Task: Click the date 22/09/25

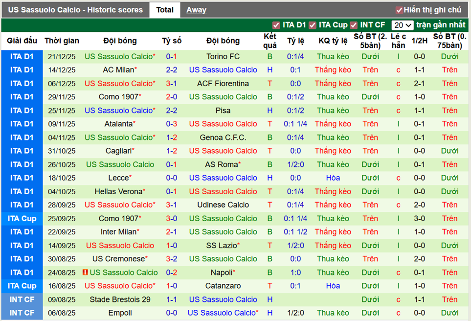Action: [x=62, y=232]
